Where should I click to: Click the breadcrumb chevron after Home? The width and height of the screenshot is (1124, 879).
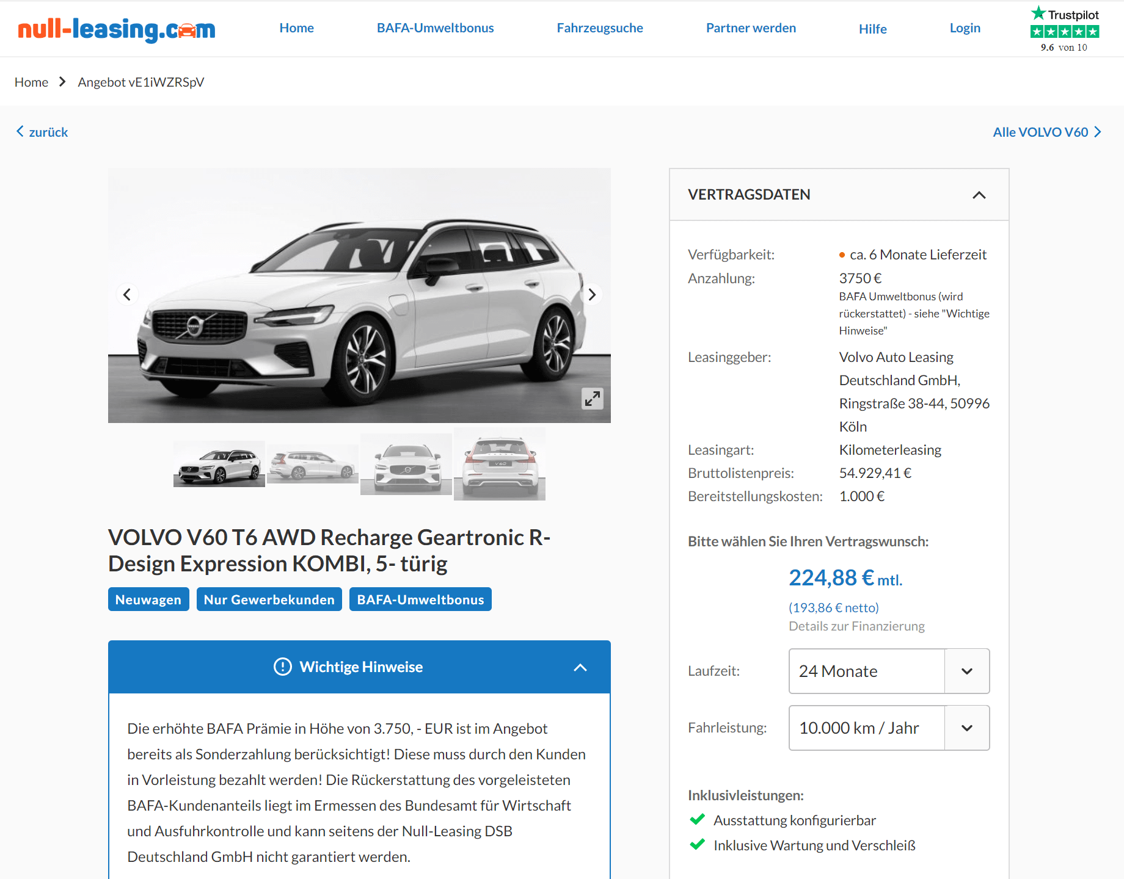(x=62, y=82)
